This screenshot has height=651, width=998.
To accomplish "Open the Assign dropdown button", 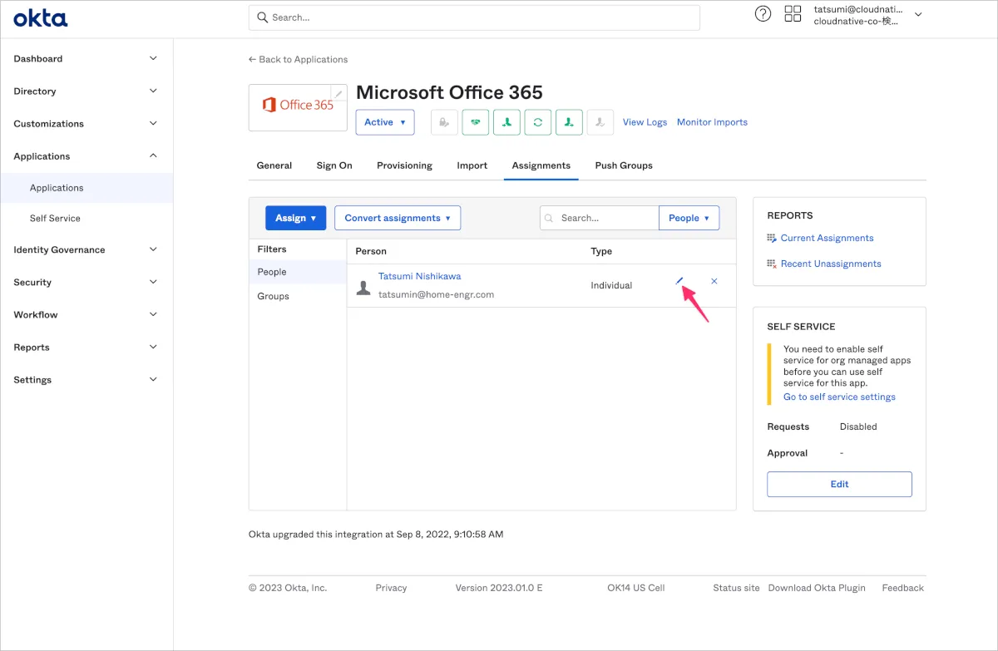I will pyautogui.click(x=295, y=218).
